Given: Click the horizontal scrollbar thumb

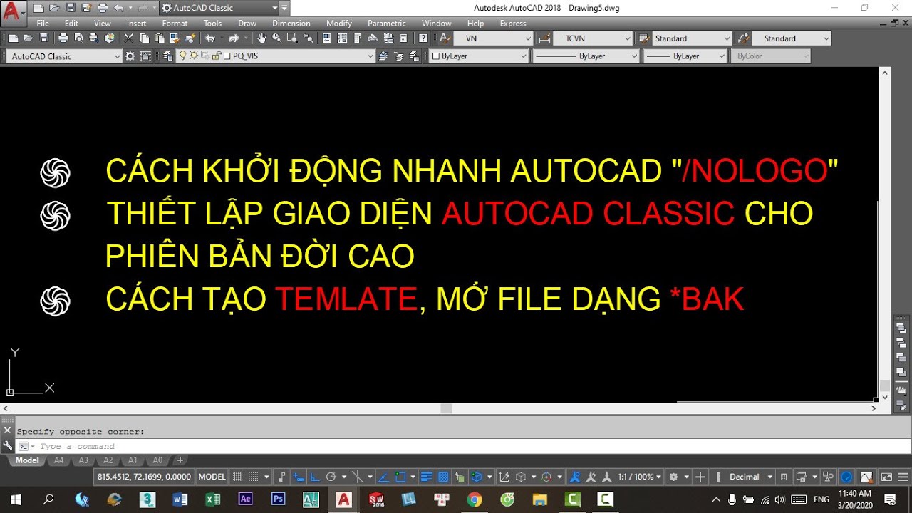Looking at the screenshot, I should pos(446,409).
